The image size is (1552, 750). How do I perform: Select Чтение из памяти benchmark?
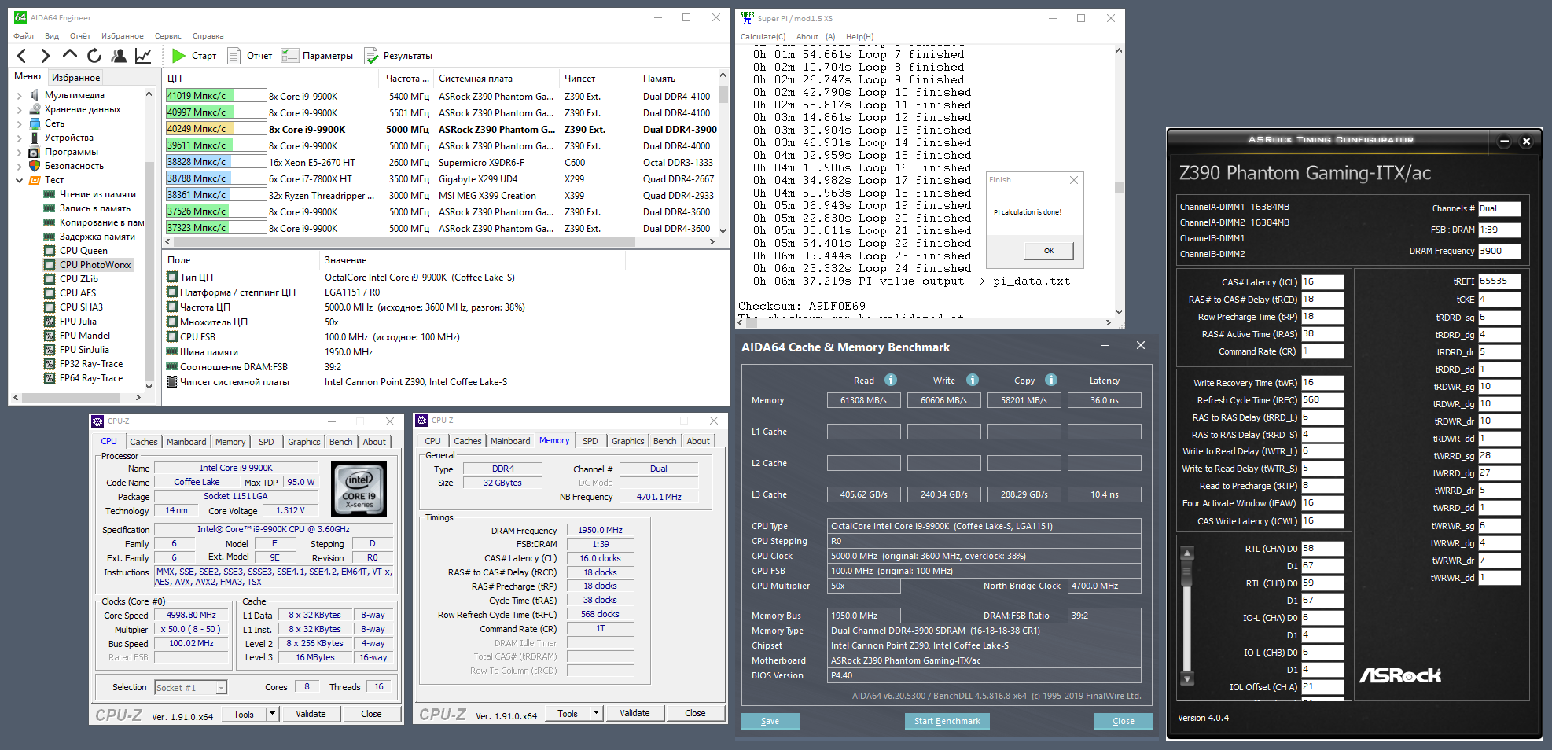click(x=97, y=194)
